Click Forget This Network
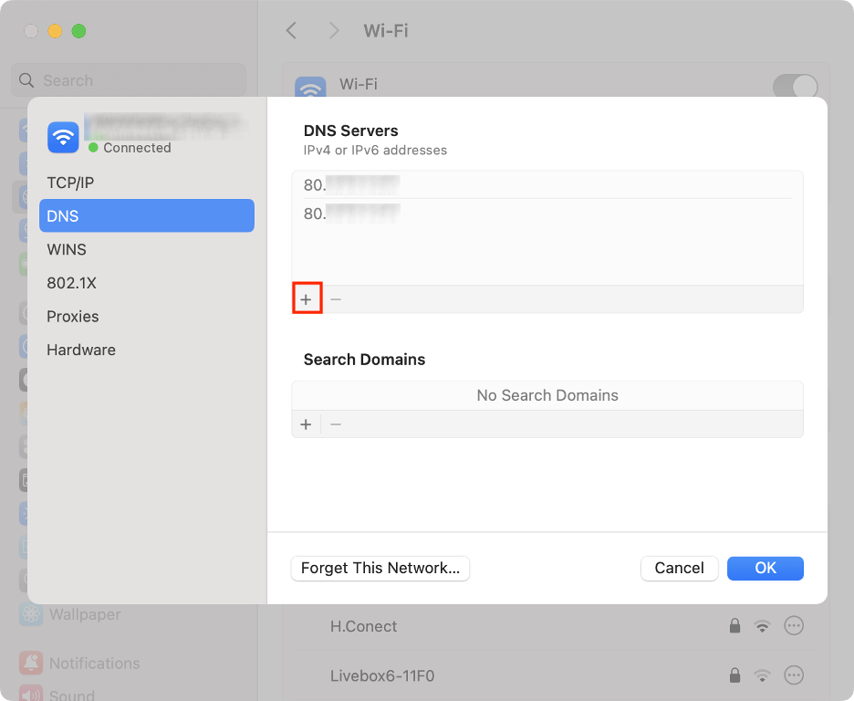The width and height of the screenshot is (854, 701). point(380,568)
